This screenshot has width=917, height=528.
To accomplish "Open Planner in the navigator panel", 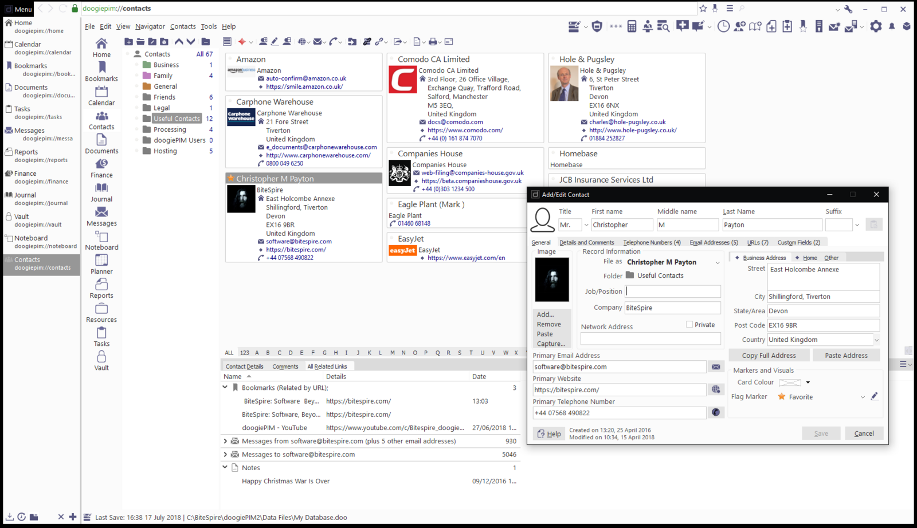I will (101, 265).
